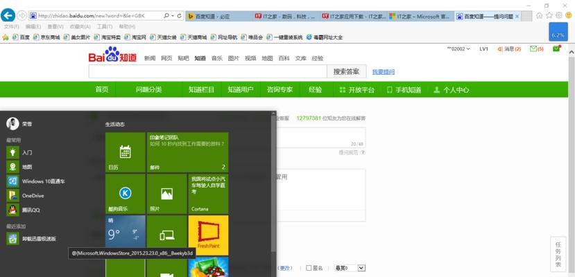The height and width of the screenshot is (277, 575).
Task: Open the Calendar 日历 tile
Action: [x=126, y=152]
